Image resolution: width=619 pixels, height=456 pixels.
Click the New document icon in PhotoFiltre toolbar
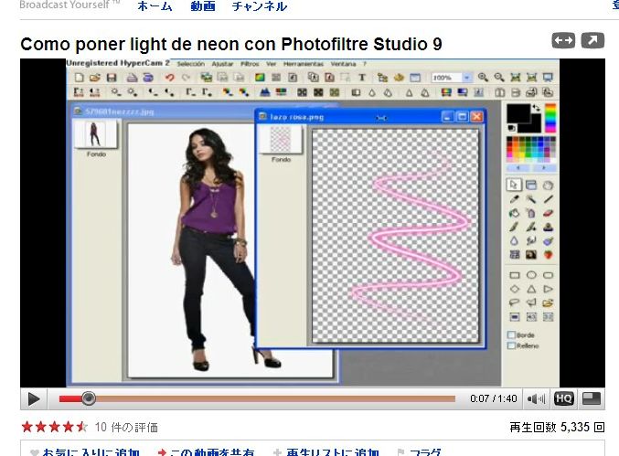click(x=80, y=78)
